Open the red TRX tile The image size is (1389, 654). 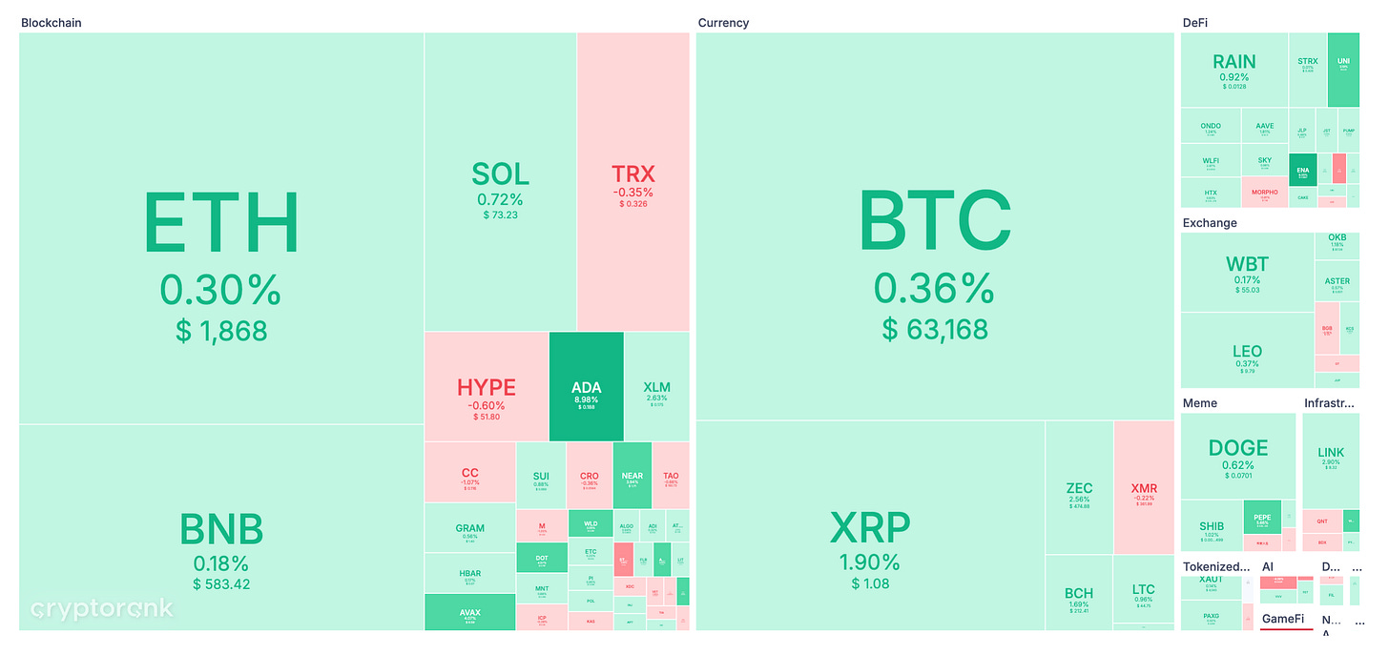[x=632, y=182]
